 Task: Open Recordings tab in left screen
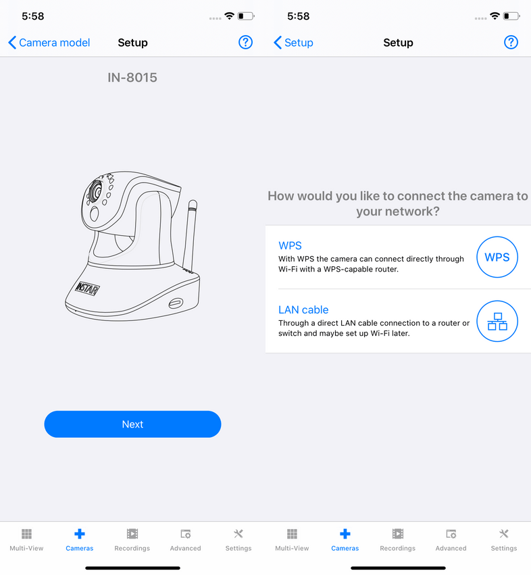[132, 540]
